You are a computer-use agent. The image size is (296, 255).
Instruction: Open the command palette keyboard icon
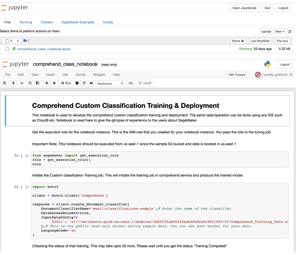click(x=131, y=83)
